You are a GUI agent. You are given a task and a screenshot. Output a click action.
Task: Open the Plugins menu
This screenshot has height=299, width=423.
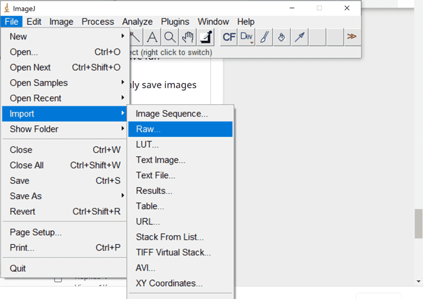click(175, 21)
